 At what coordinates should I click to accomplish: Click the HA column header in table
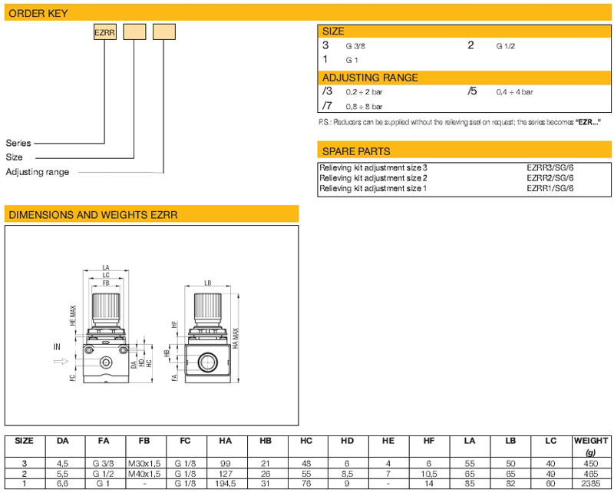coord(225,441)
